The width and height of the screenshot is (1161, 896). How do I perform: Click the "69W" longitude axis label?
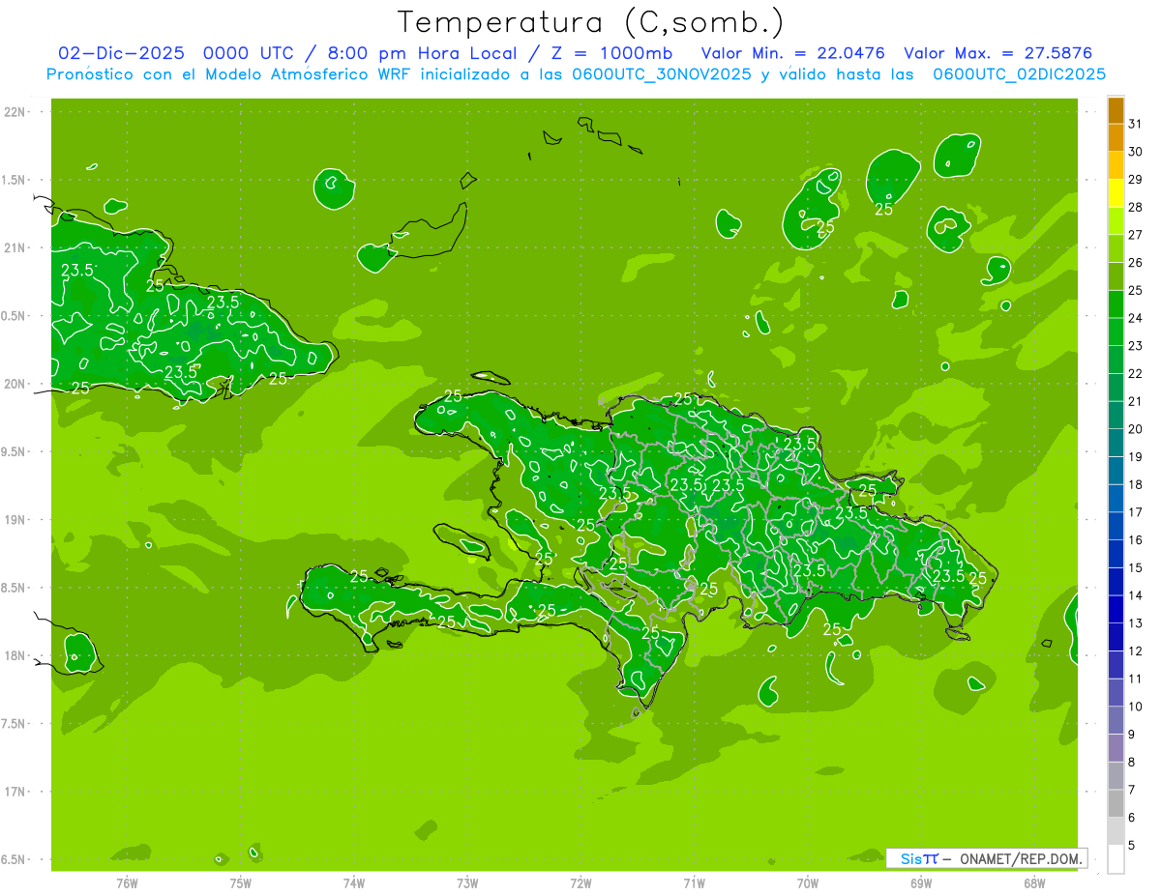[921, 883]
